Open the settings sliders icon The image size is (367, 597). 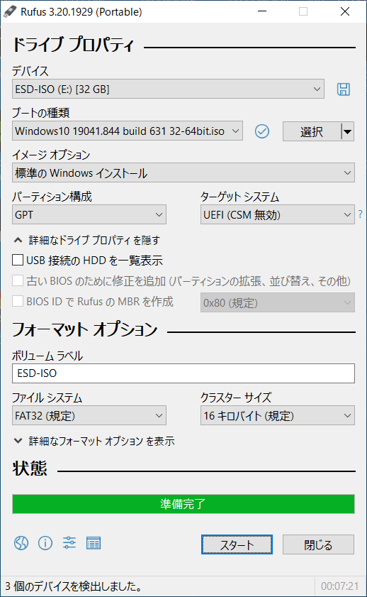click(69, 543)
